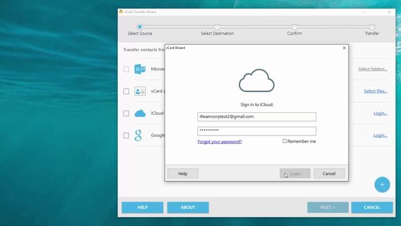Click the Login button in dialog

[295, 173]
